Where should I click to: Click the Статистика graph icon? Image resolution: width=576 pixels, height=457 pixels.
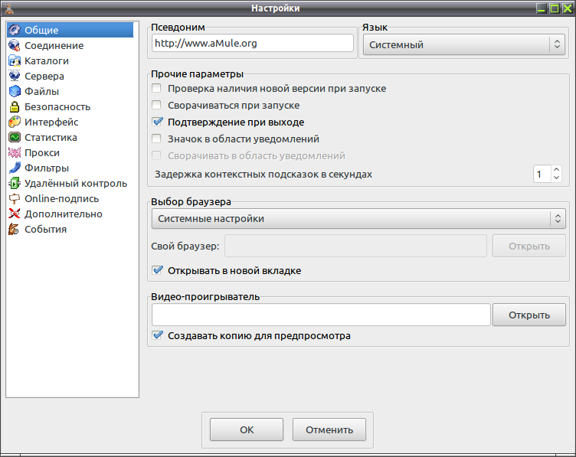15,137
